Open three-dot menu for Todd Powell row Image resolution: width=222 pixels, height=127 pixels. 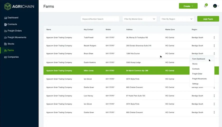(x=214, y=37)
